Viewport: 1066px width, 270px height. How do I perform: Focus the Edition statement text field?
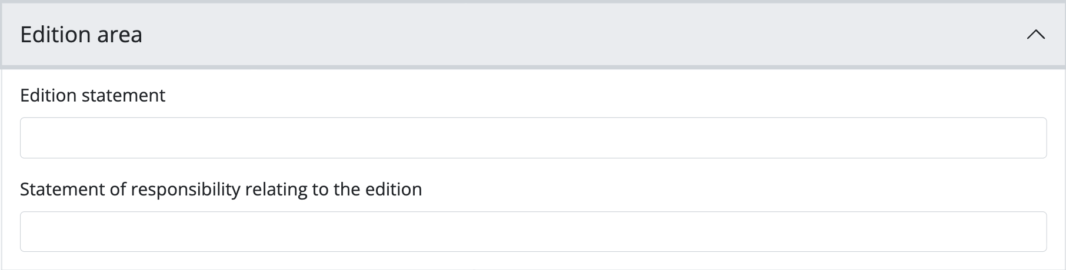point(533,138)
